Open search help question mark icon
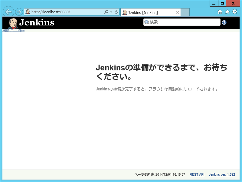The width and height of the screenshot is (242, 182). point(224,22)
